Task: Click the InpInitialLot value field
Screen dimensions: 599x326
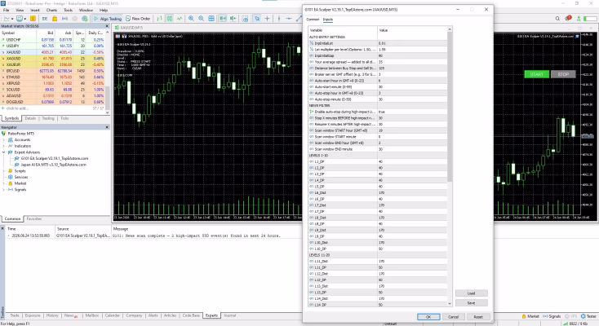Action: pyautogui.click(x=412, y=43)
